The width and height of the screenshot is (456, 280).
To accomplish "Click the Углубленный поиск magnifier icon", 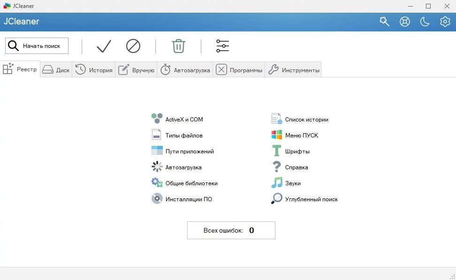I will tap(277, 198).
